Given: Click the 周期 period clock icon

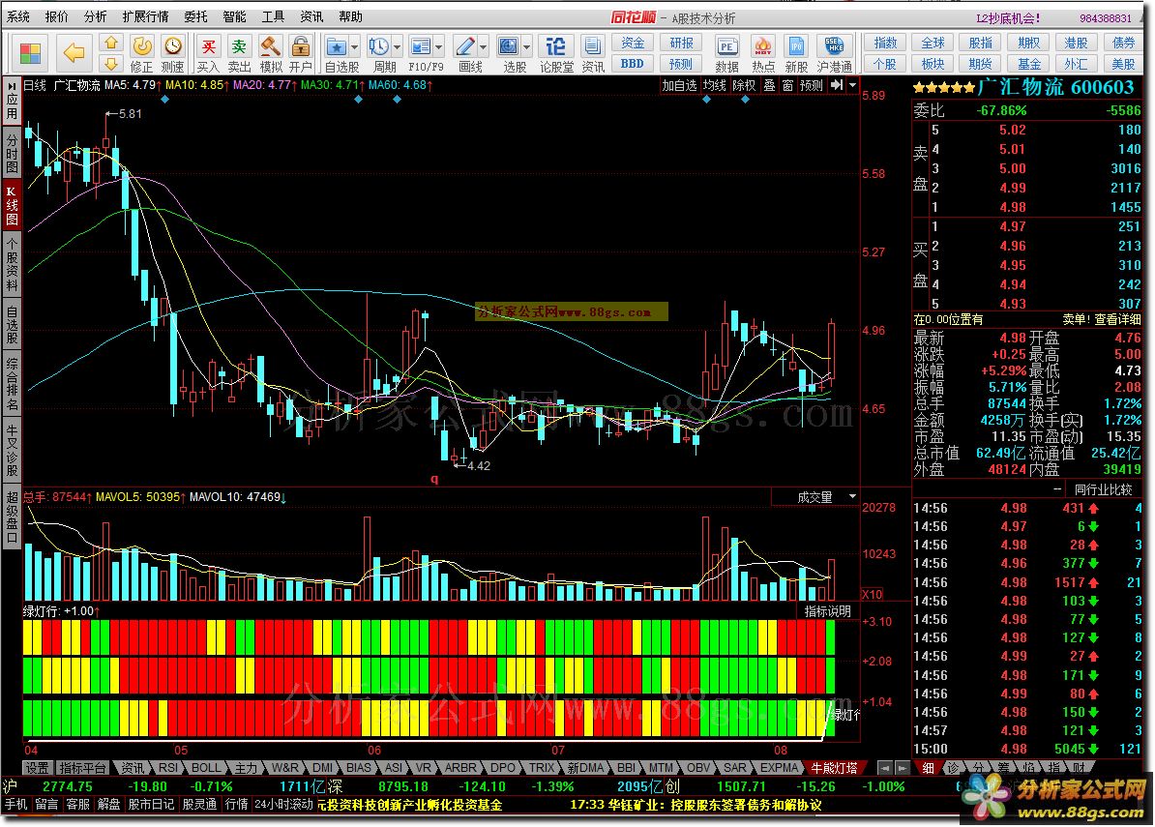Looking at the screenshot, I should 378,47.
